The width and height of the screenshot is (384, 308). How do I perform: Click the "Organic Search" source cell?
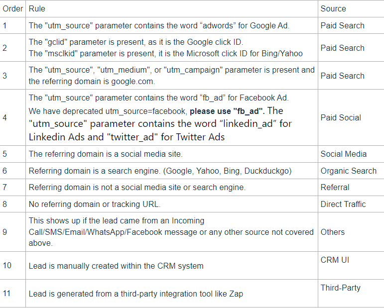(348, 171)
